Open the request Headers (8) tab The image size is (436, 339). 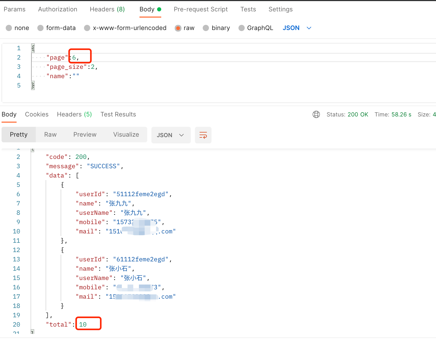[x=107, y=9]
